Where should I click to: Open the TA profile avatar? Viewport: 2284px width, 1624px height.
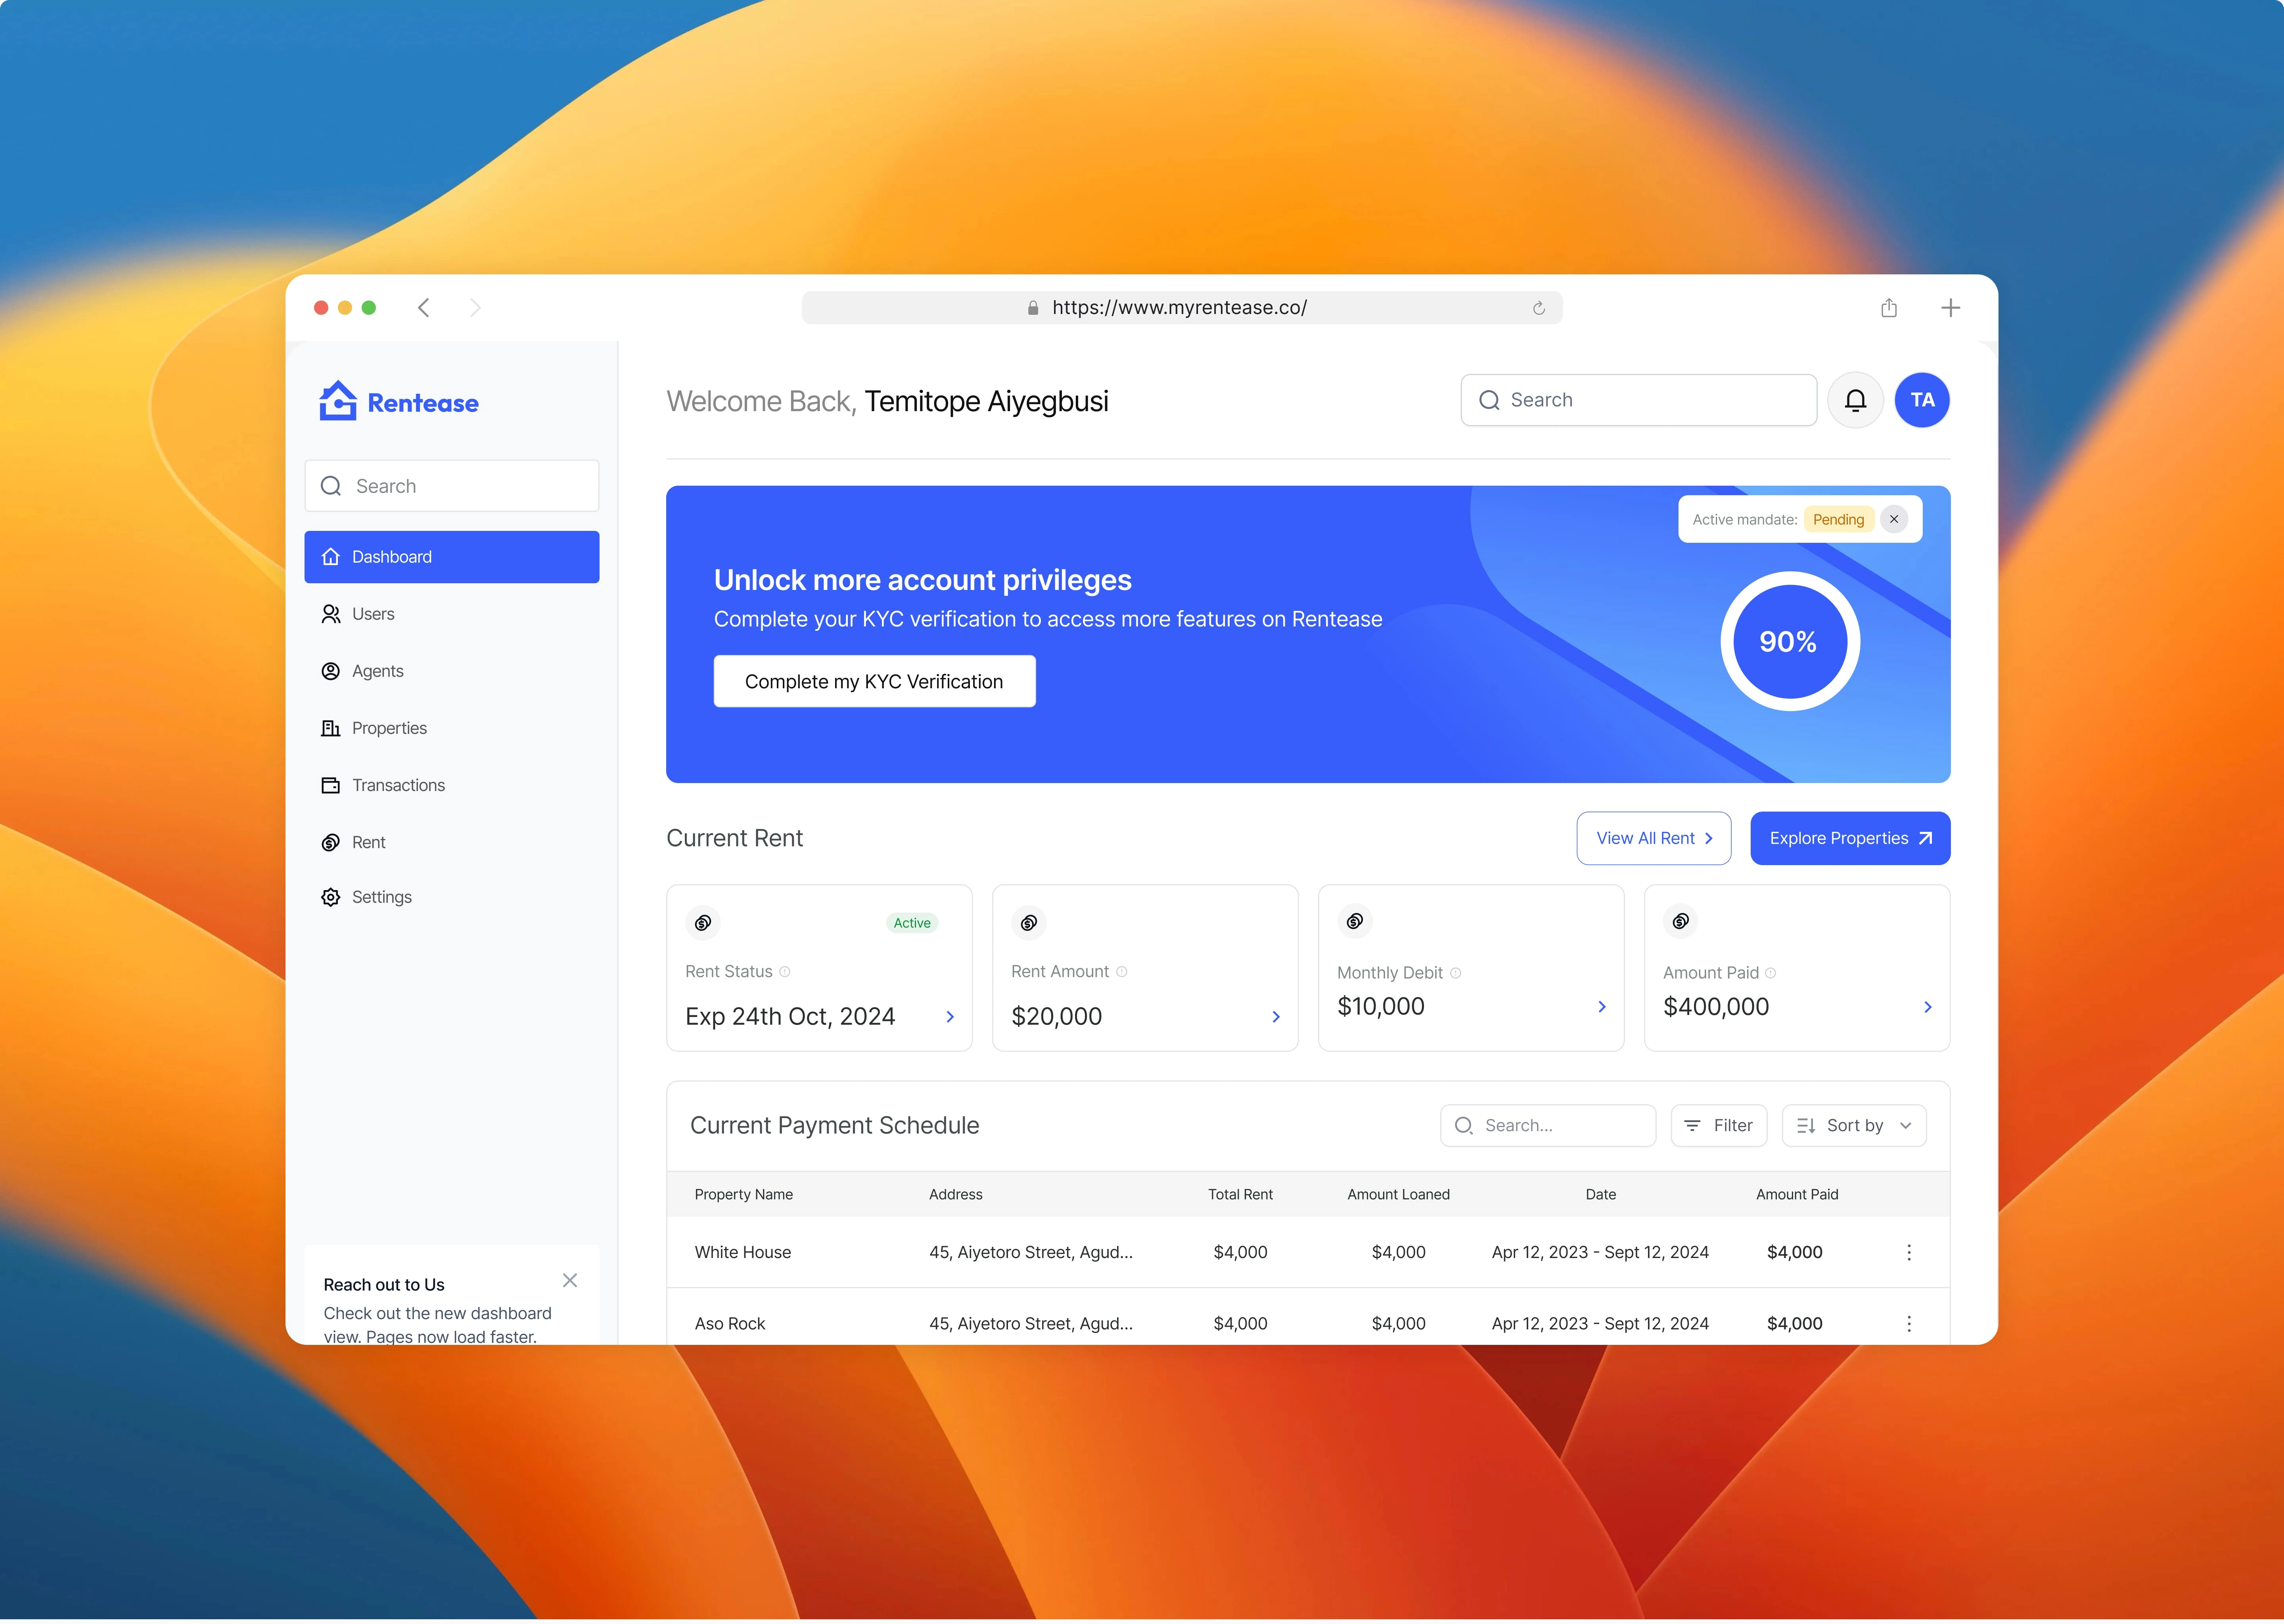1921,400
